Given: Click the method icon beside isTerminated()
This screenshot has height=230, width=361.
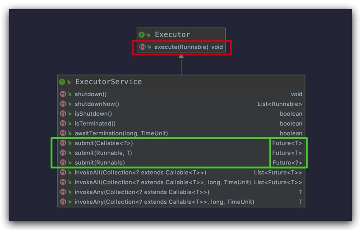Looking at the screenshot, I should pyautogui.click(x=63, y=123).
